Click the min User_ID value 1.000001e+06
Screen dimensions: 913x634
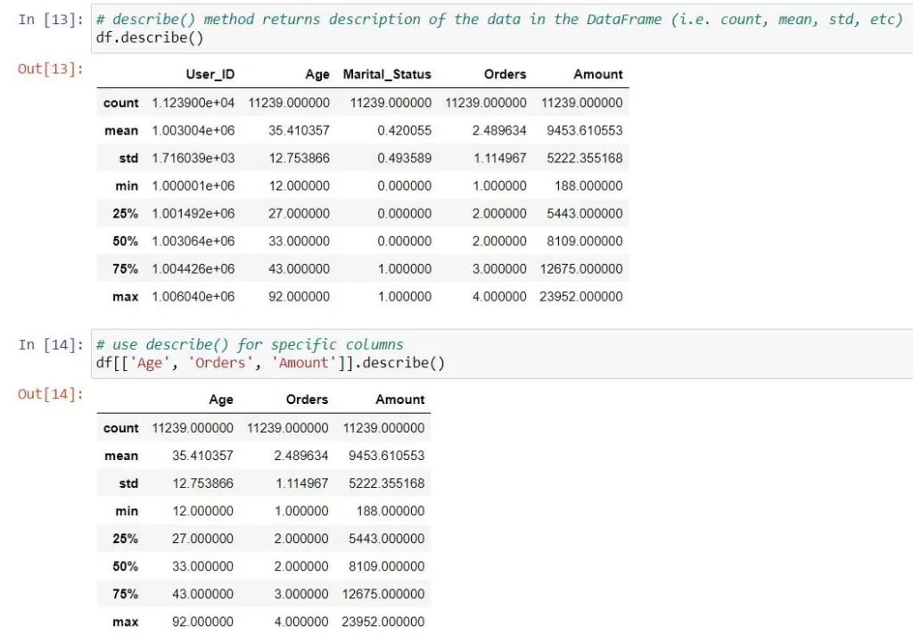click(193, 186)
